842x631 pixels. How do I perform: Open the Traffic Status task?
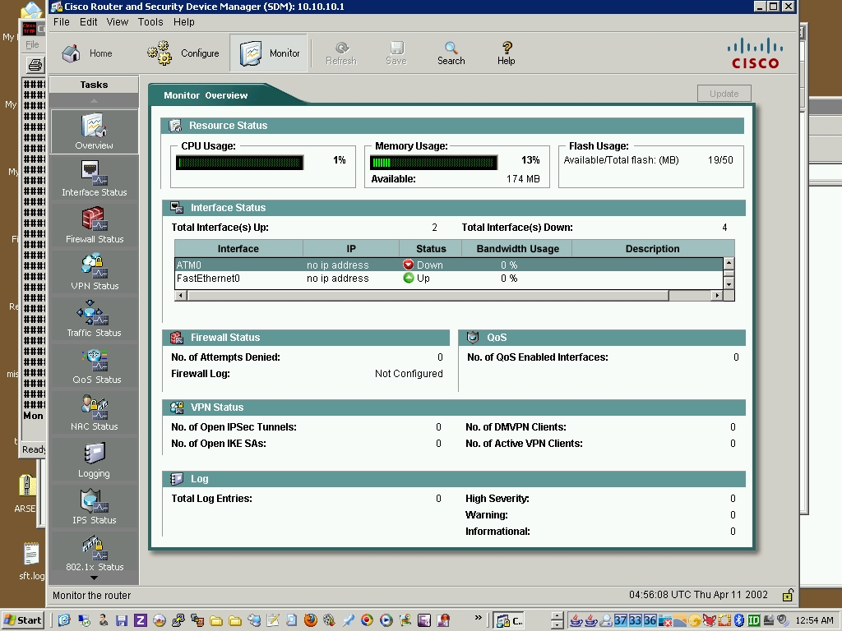click(x=94, y=319)
